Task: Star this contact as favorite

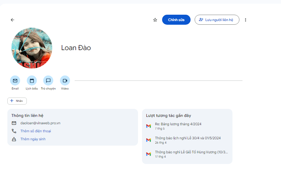Action: 155,20
